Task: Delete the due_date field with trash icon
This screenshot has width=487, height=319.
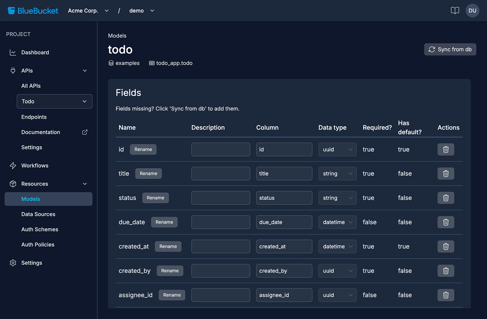Action: [446, 222]
